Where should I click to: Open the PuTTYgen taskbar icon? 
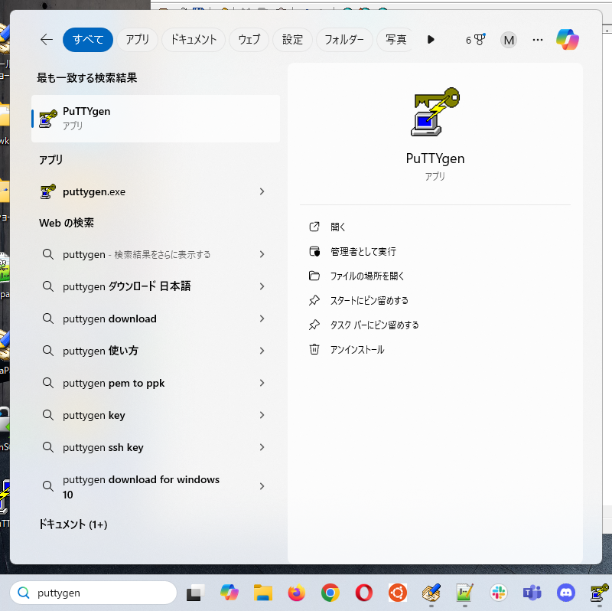point(600,593)
